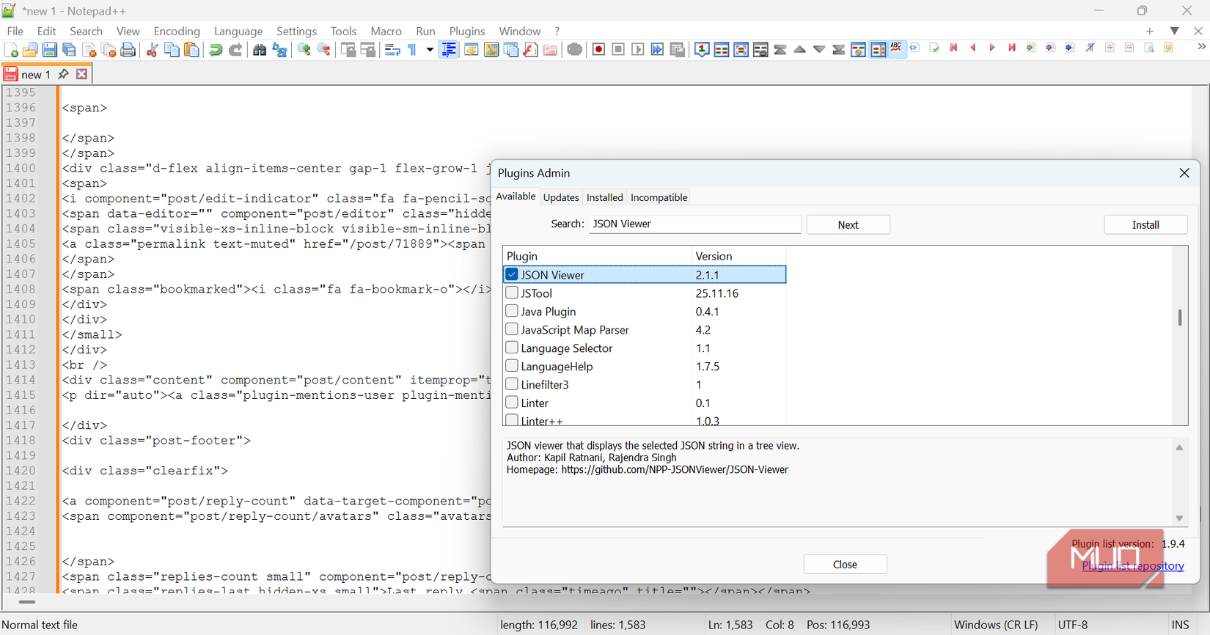Select the Available tab
The width and height of the screenshot is (1210, 635).
516,197
